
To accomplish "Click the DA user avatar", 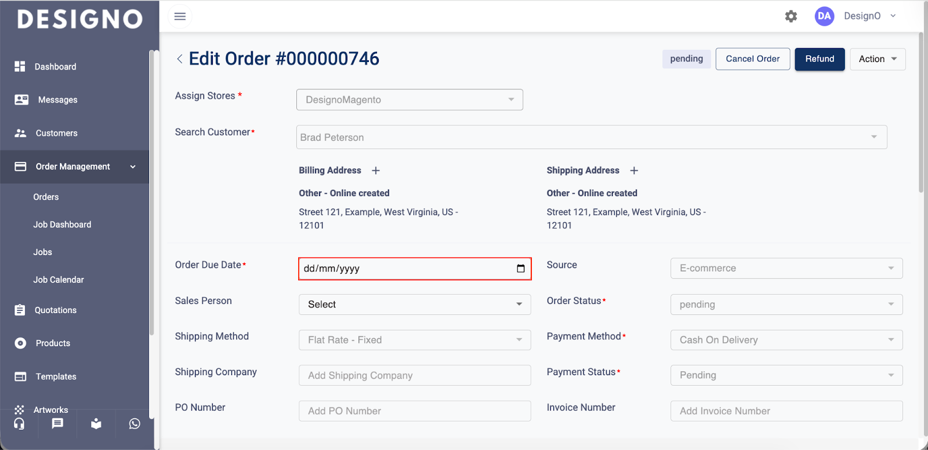I will click(824, 16).
